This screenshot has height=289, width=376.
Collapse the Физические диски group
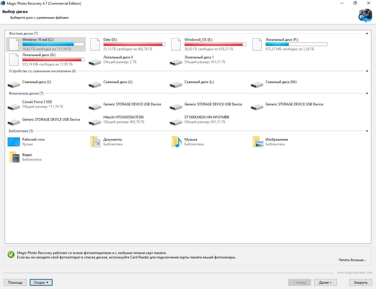367,93
